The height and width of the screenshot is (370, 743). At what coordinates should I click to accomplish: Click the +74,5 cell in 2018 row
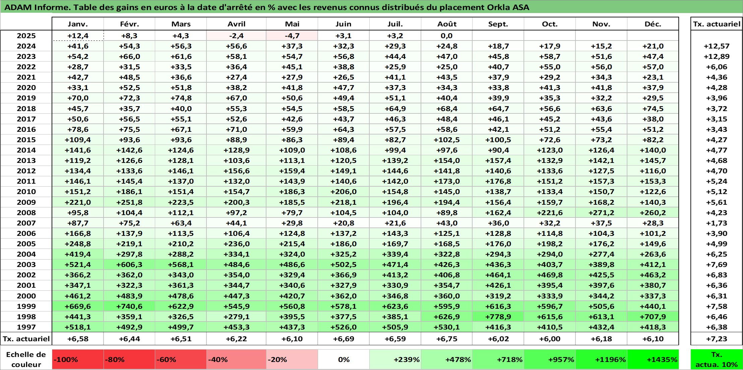tap(653, 109)
